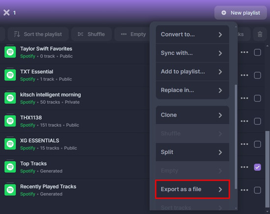Check the TXT Essential checkbox

click(257, 75)
